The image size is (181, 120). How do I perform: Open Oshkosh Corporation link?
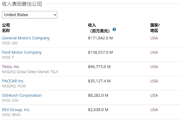coord(22,95)
